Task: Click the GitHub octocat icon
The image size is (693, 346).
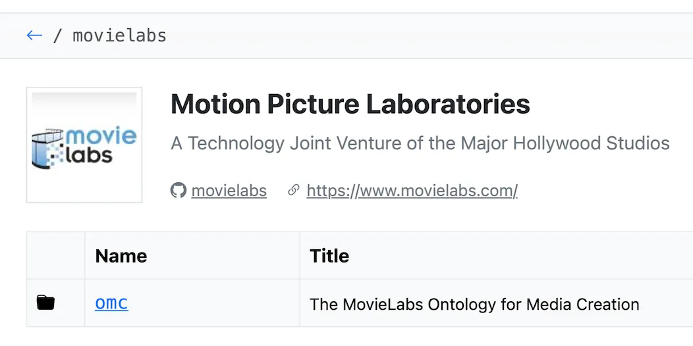Action: click(178, 191)
